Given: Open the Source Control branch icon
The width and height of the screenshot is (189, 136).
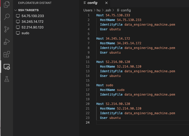Looking at the screenshot, I should [7, 29].
